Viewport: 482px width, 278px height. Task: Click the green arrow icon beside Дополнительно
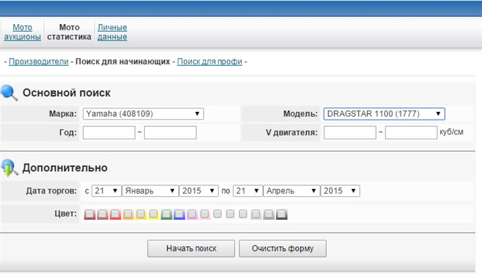10,167
